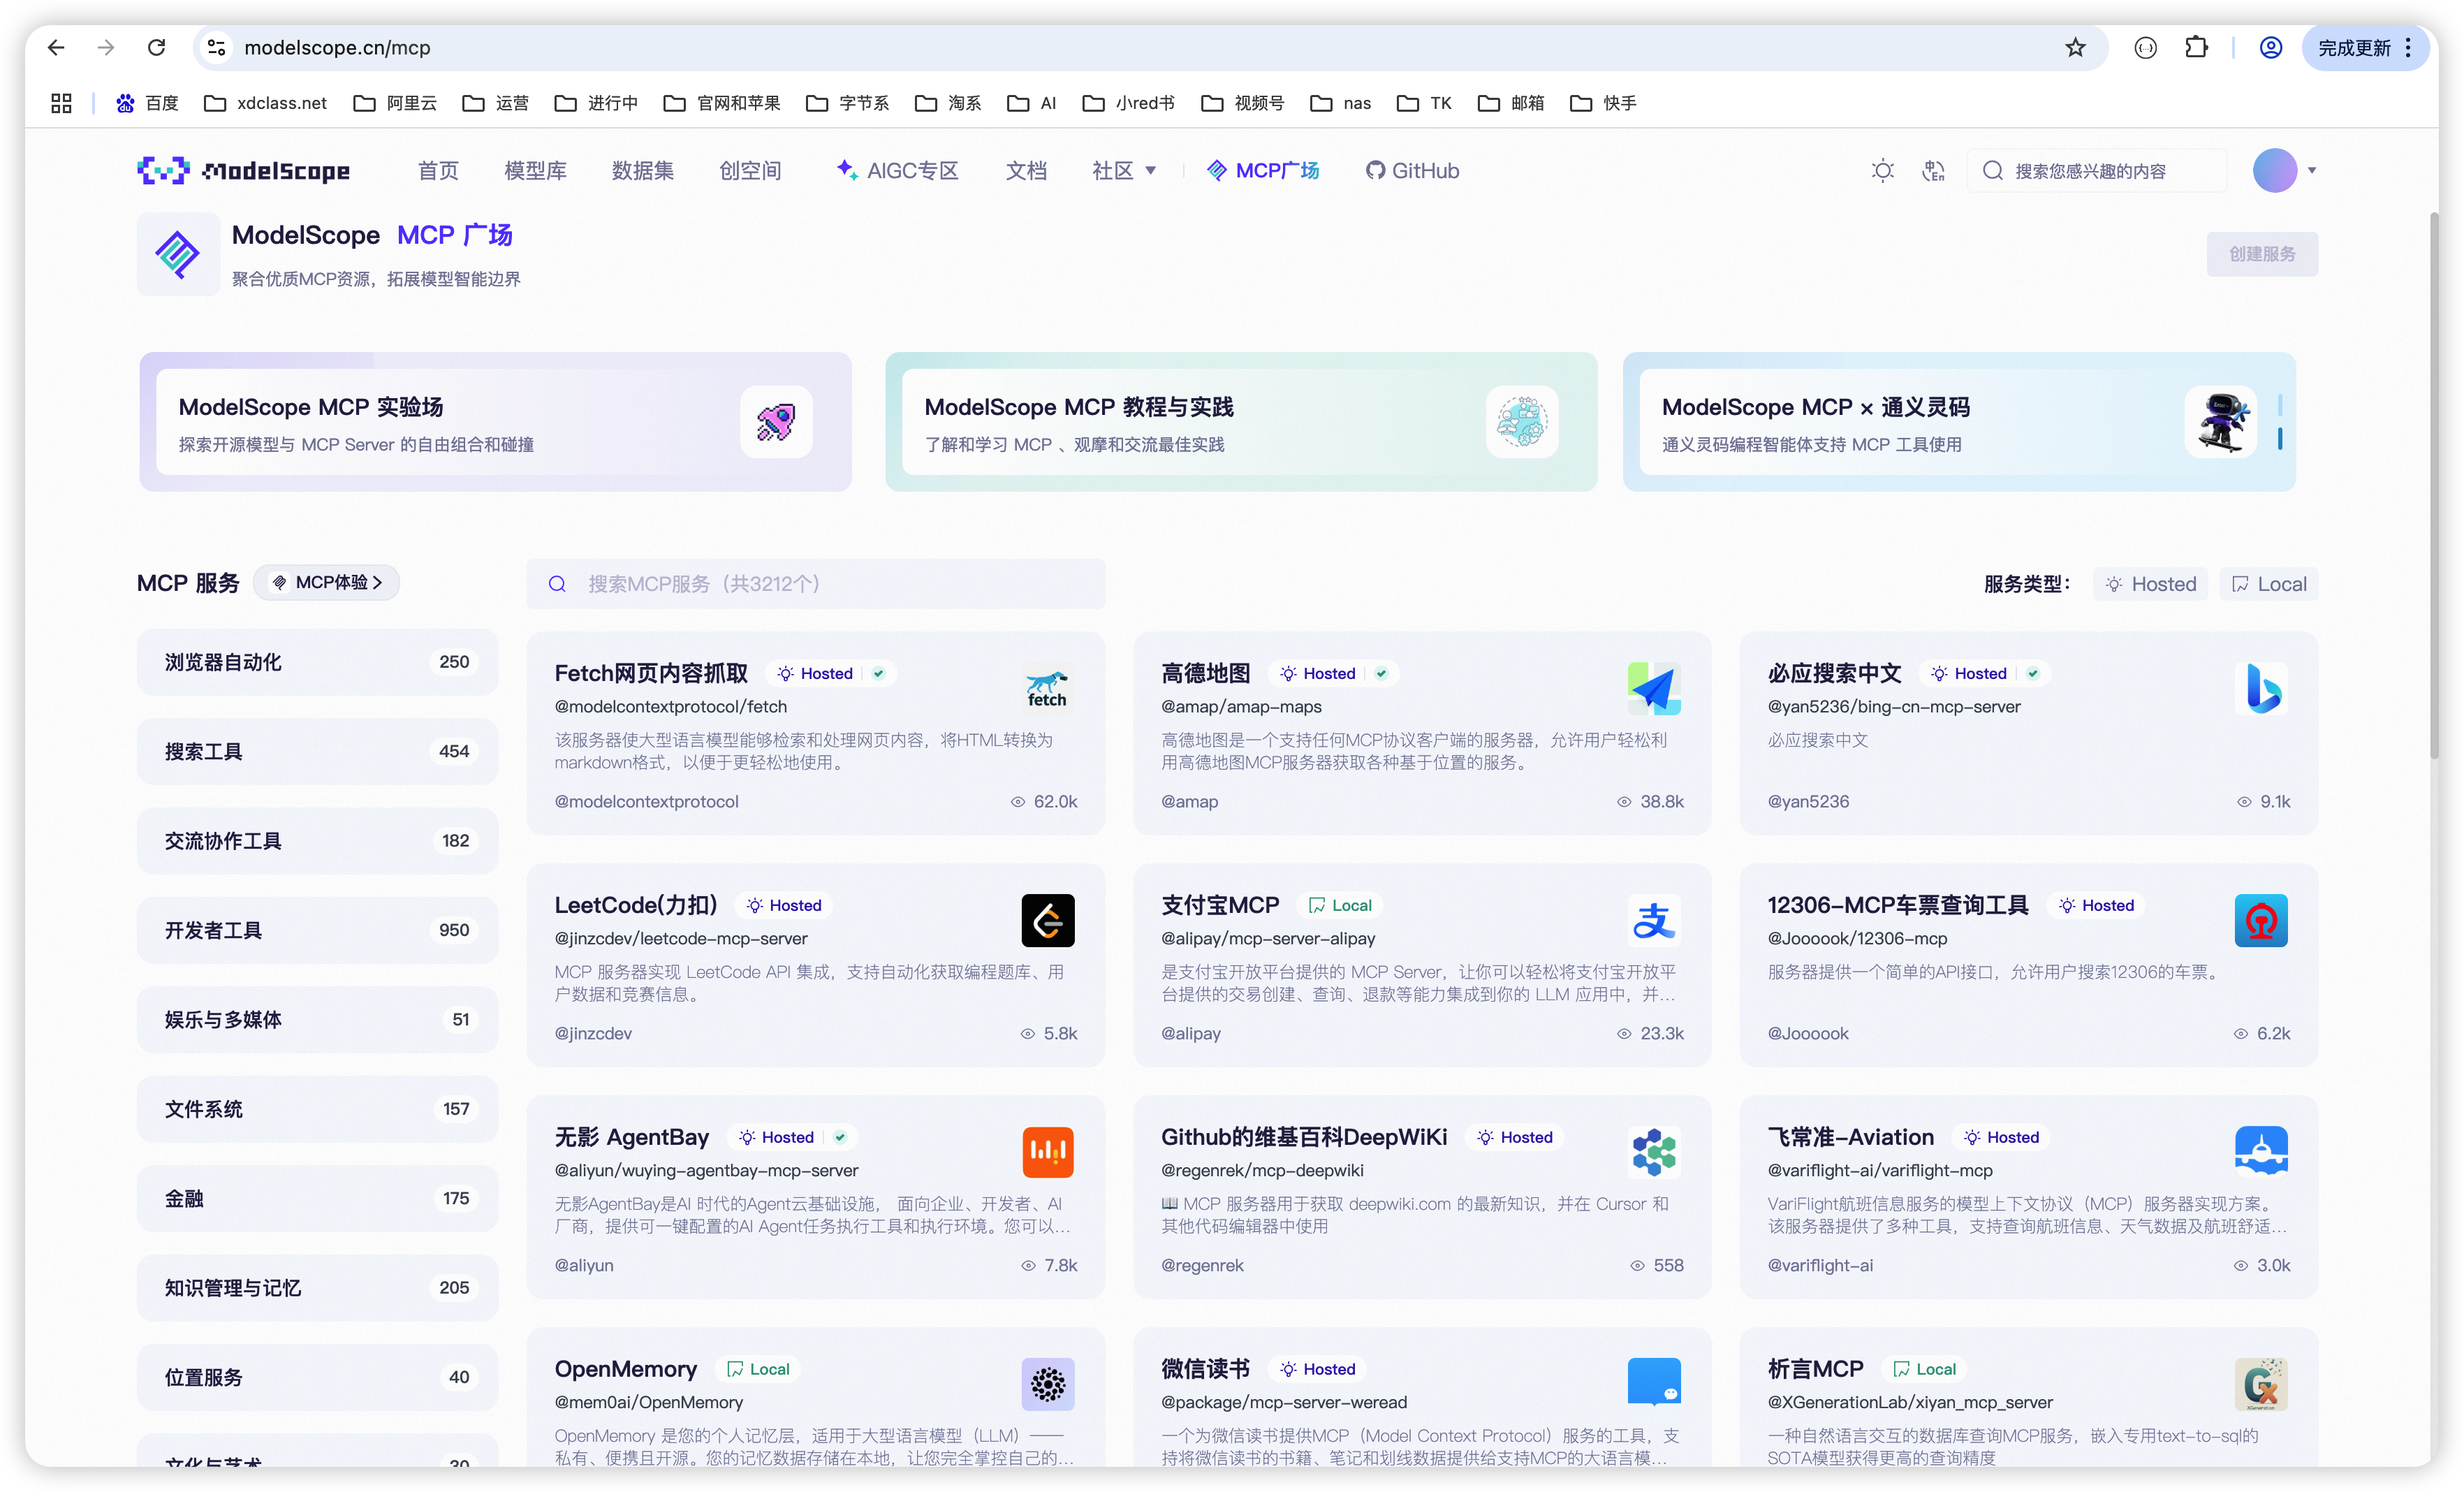Go to 模型库 nav tab

click(x=535, y=171)
